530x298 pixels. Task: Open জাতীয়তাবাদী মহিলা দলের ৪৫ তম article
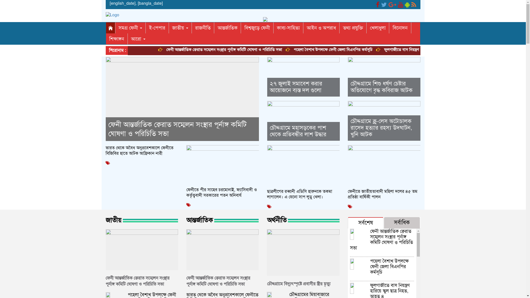pyautogui.click(x=382, y=194)
